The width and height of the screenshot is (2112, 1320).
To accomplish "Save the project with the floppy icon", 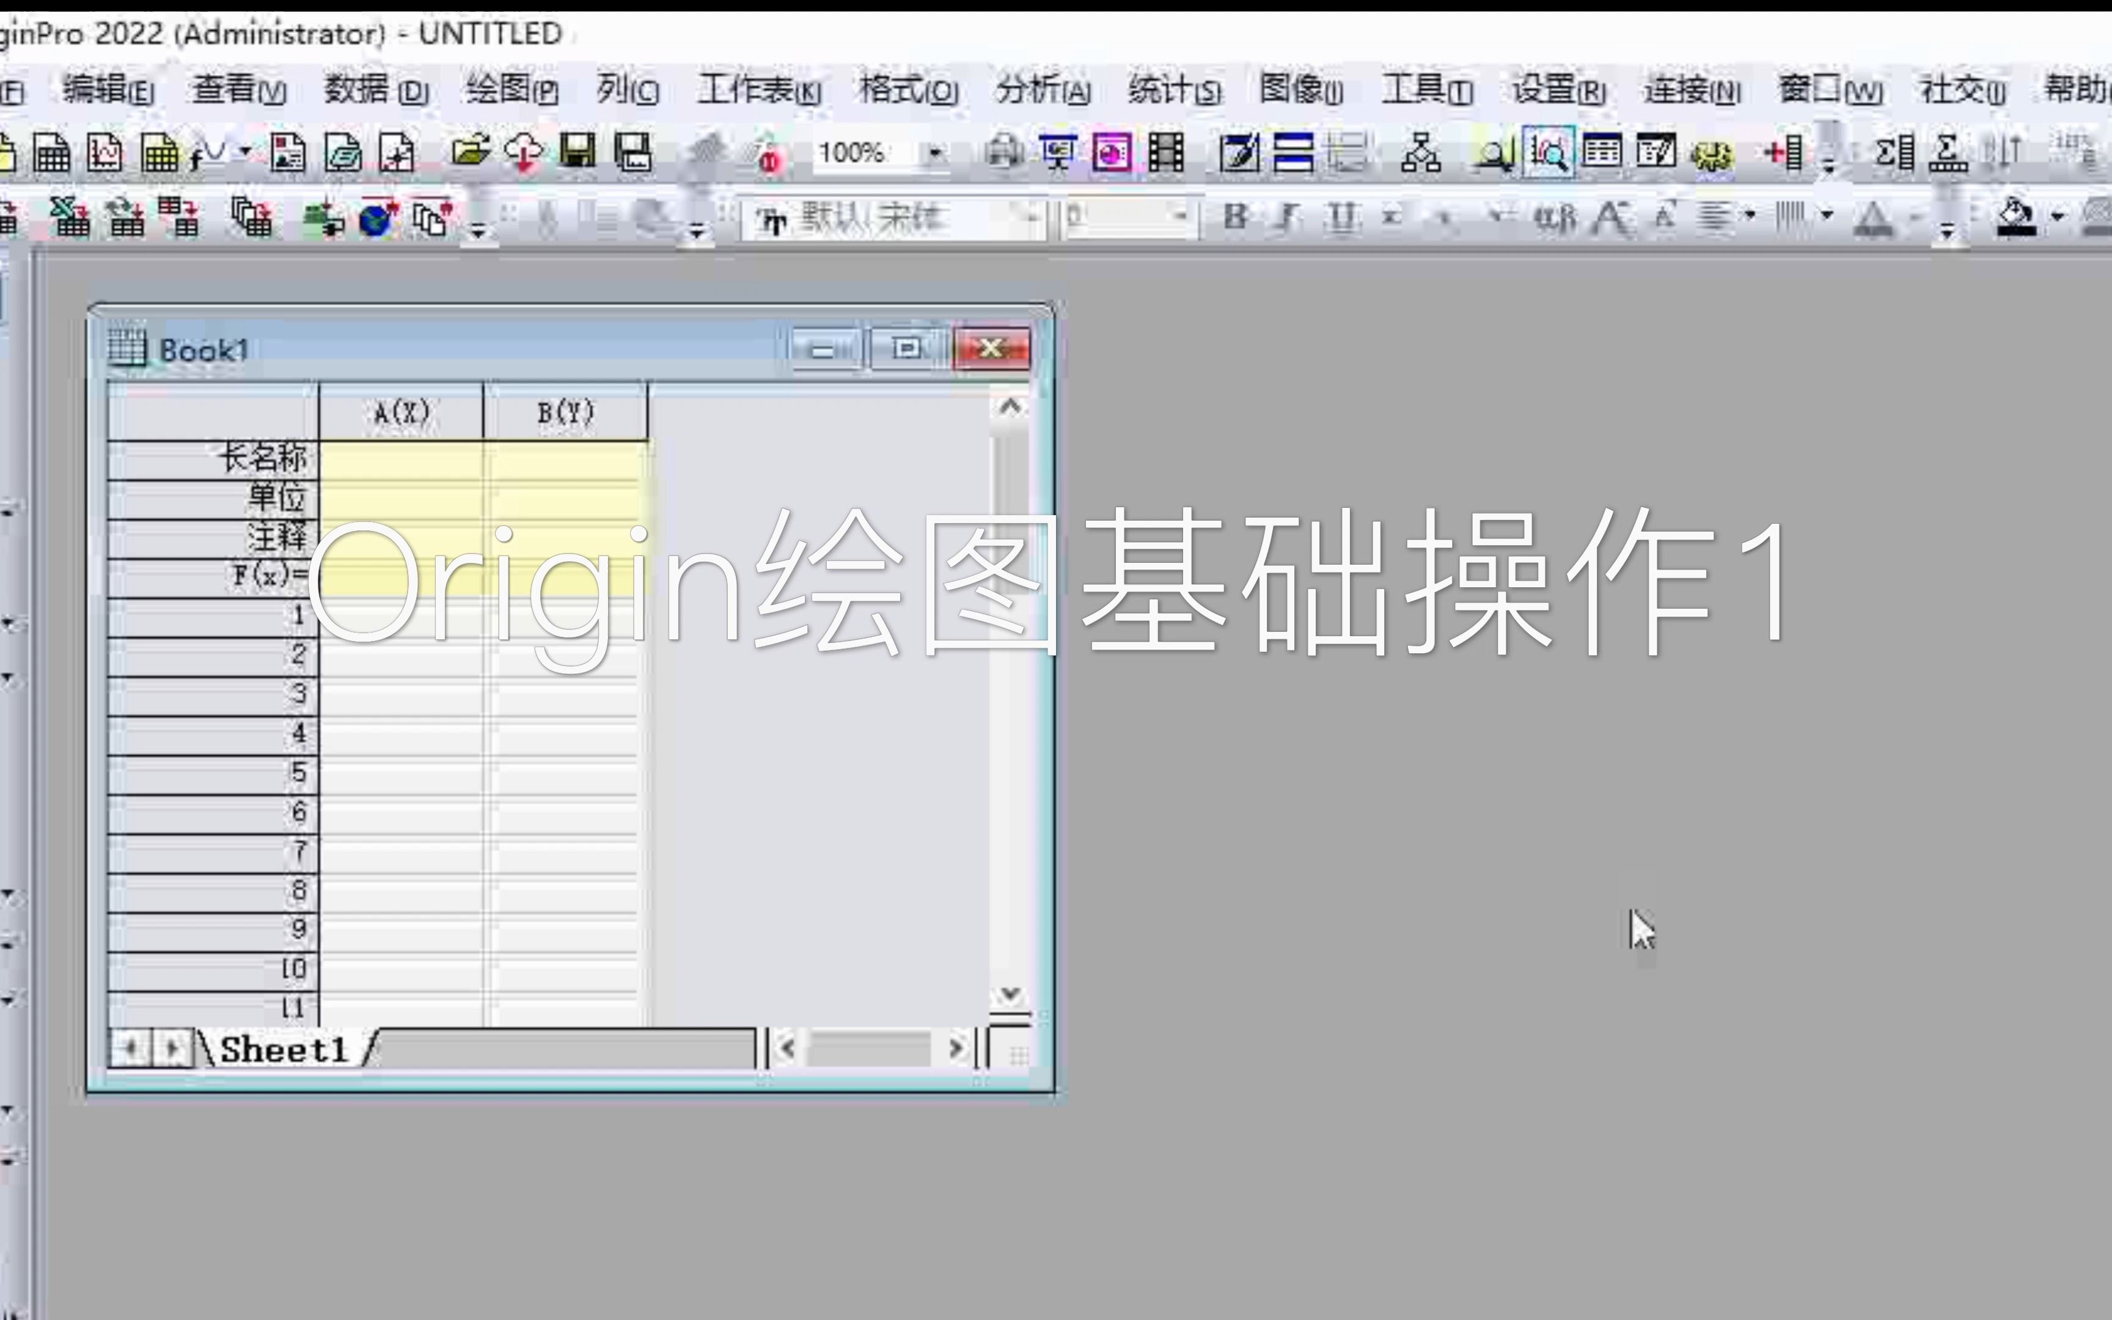I will click(577, 152).
